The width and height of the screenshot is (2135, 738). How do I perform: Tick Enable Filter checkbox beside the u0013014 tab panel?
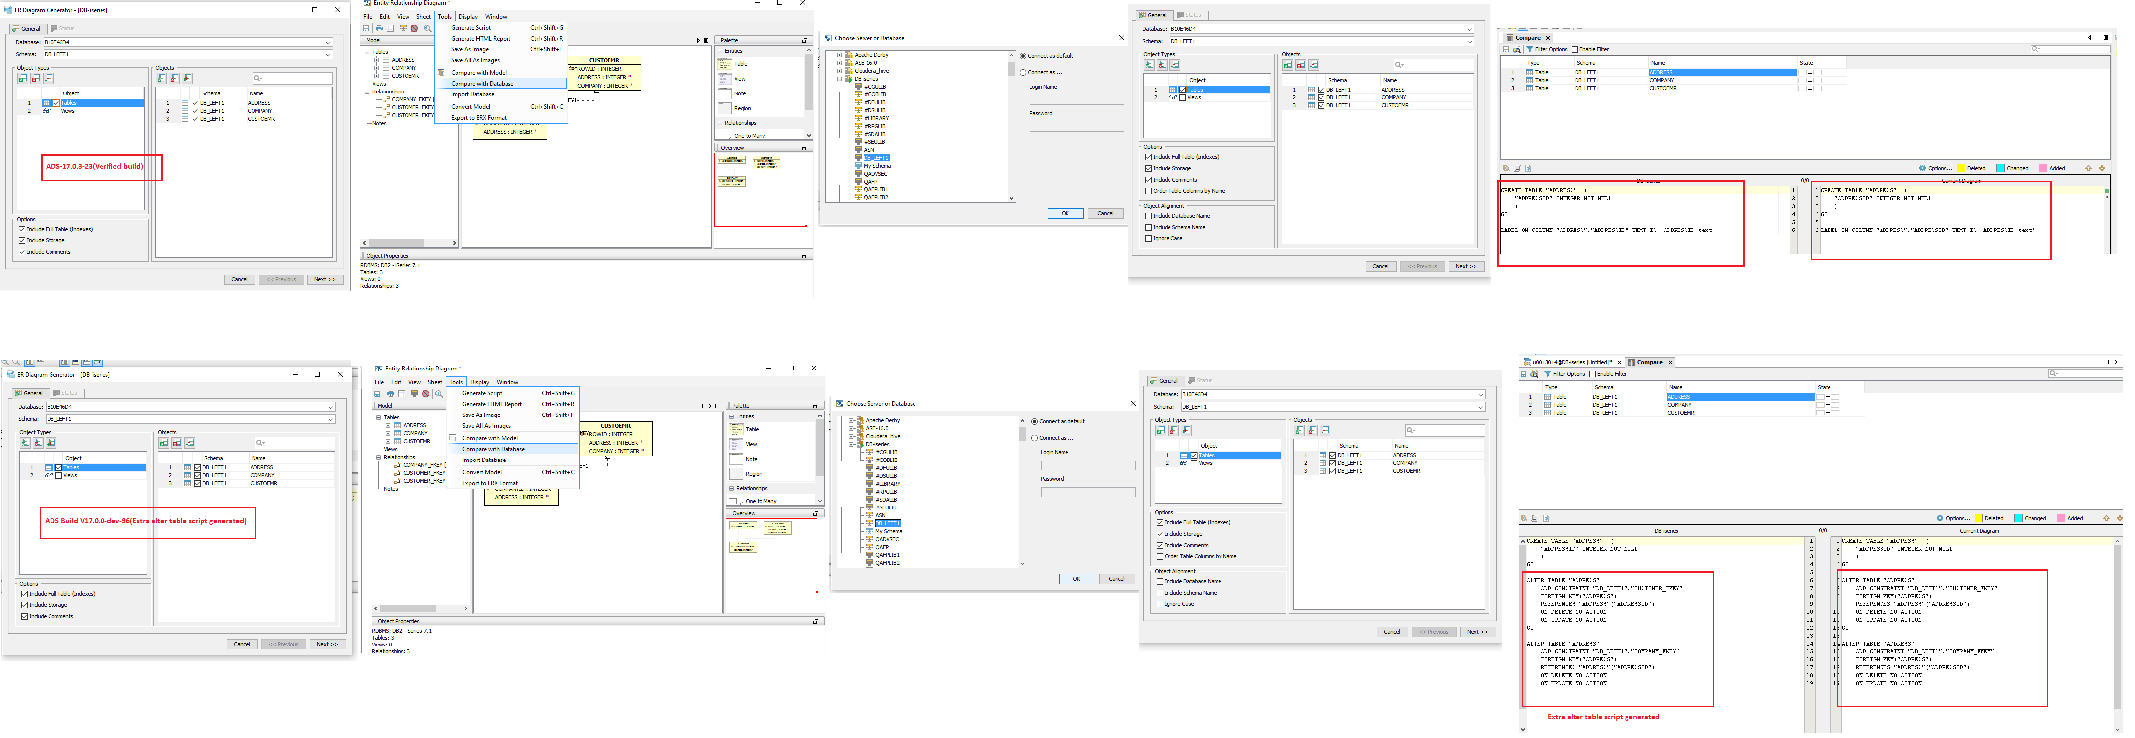[x=1592, y=374]
